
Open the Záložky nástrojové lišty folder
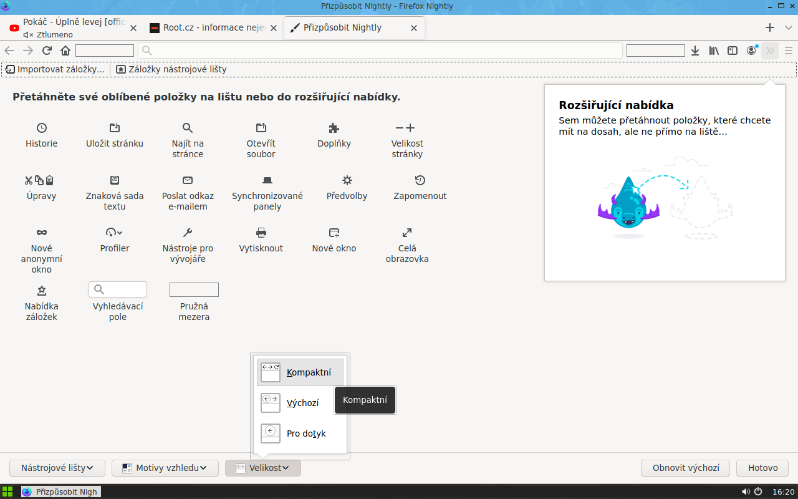pos(171,69)
